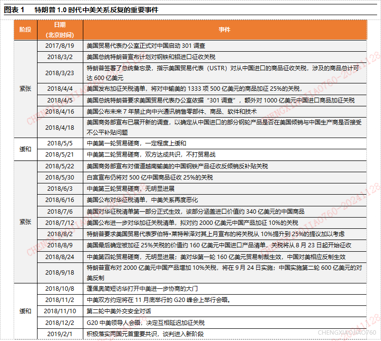Click the '日期 (北京时间)' column header

60,30
